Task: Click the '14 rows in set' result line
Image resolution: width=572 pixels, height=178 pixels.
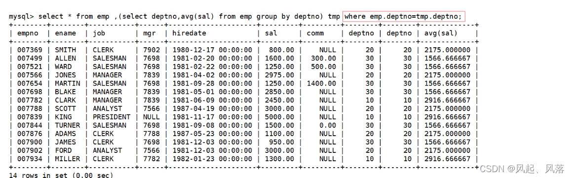Action: (61, 175)
